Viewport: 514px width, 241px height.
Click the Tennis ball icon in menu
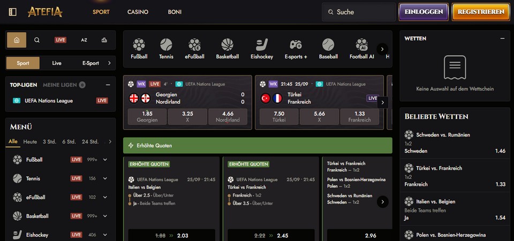(x=17, y=178)
